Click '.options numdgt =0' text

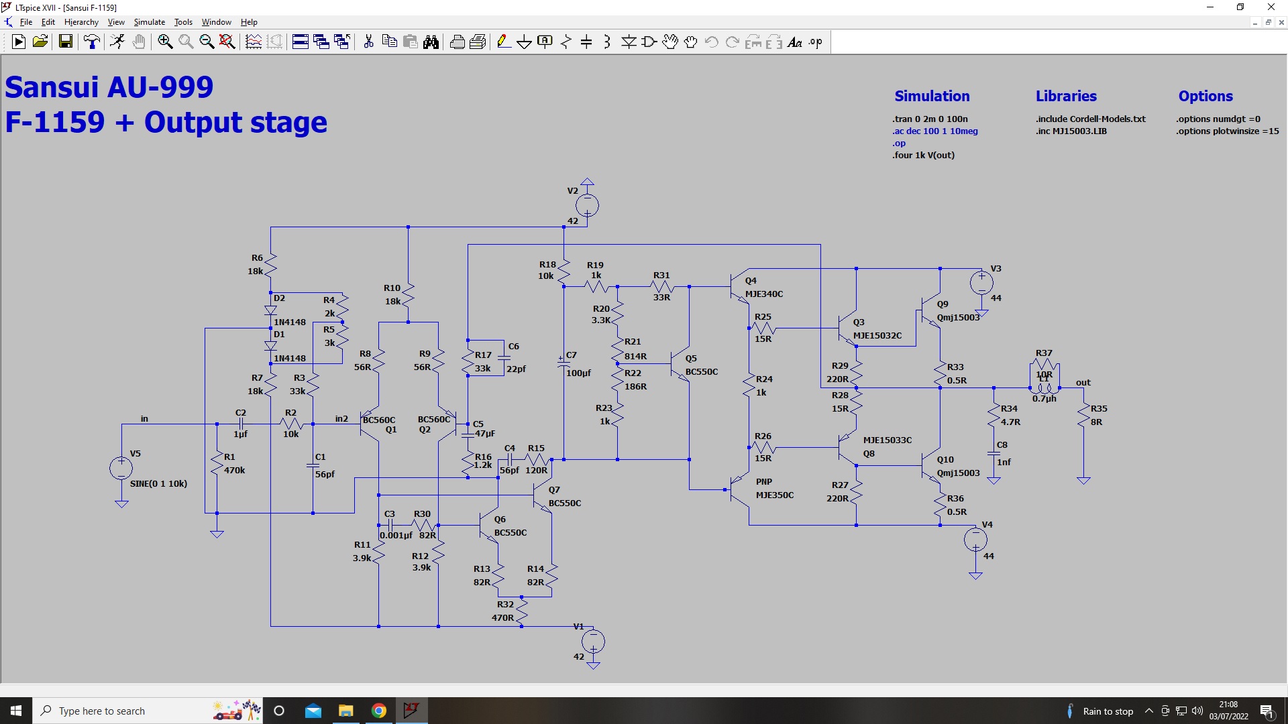click(1218, 119)
